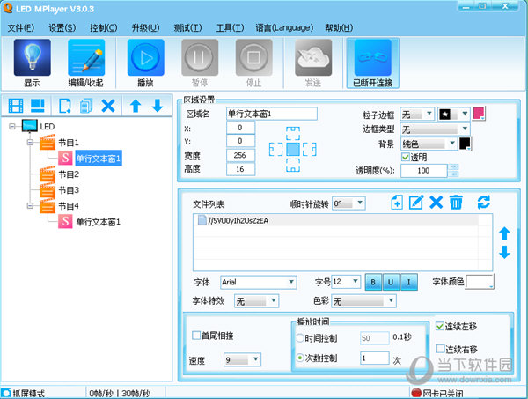The width and height of the screenshot is (528, 399).
Task: Open the 升级(U) menu
Action: click(x=146, y=27)
